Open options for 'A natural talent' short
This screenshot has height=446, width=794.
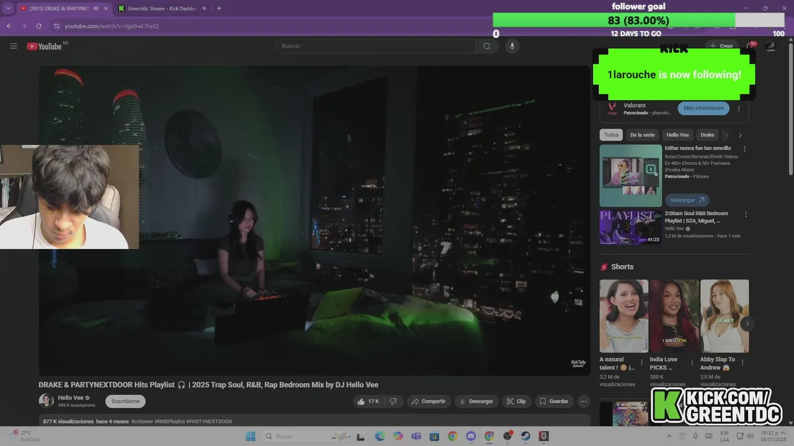tap(641, 362)
